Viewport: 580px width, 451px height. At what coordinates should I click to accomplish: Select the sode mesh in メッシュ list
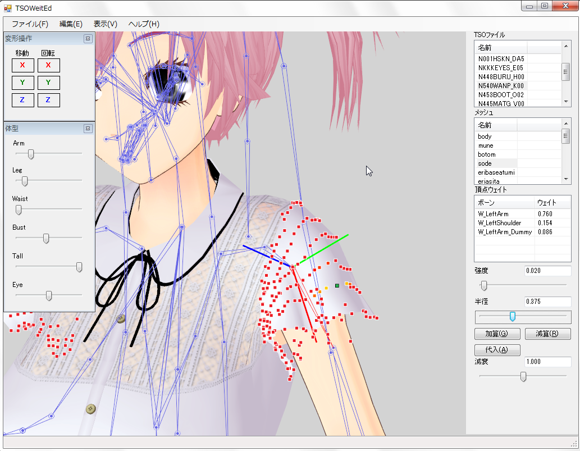[485, 163]
